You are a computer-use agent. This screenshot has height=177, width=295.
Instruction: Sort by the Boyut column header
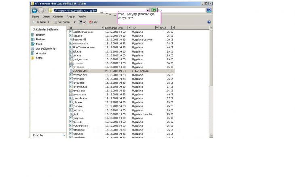coord(165,28)
